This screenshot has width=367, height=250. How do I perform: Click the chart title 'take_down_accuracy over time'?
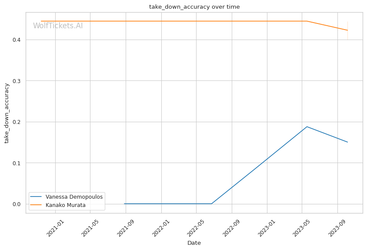tap(194, 7)
